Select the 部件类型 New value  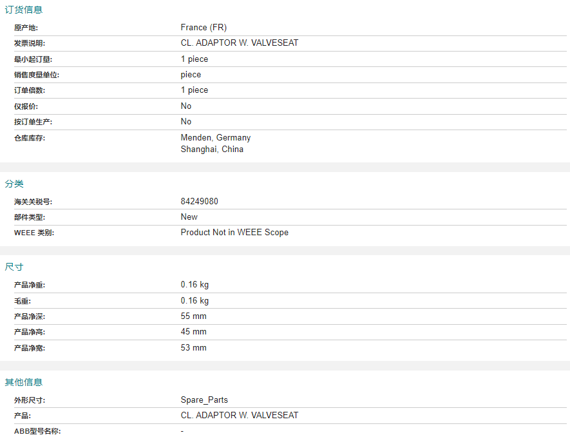click(x=189, y=217)
